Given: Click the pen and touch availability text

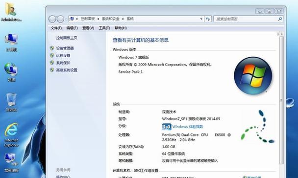Looking at the screenshot, I should (x=190, y=161).
